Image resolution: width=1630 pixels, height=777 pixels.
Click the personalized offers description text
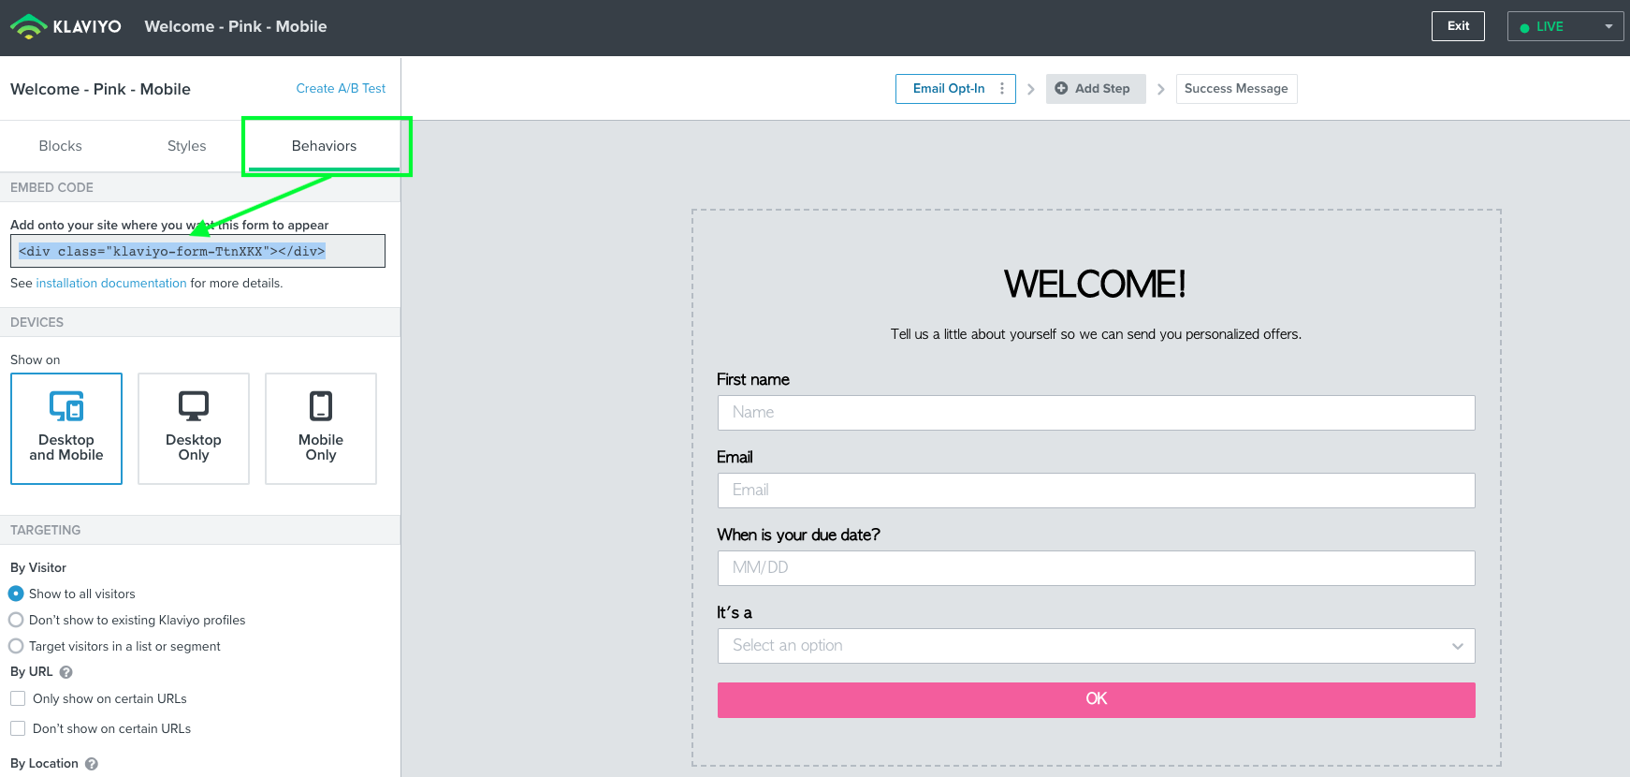tap(1096, 334)
